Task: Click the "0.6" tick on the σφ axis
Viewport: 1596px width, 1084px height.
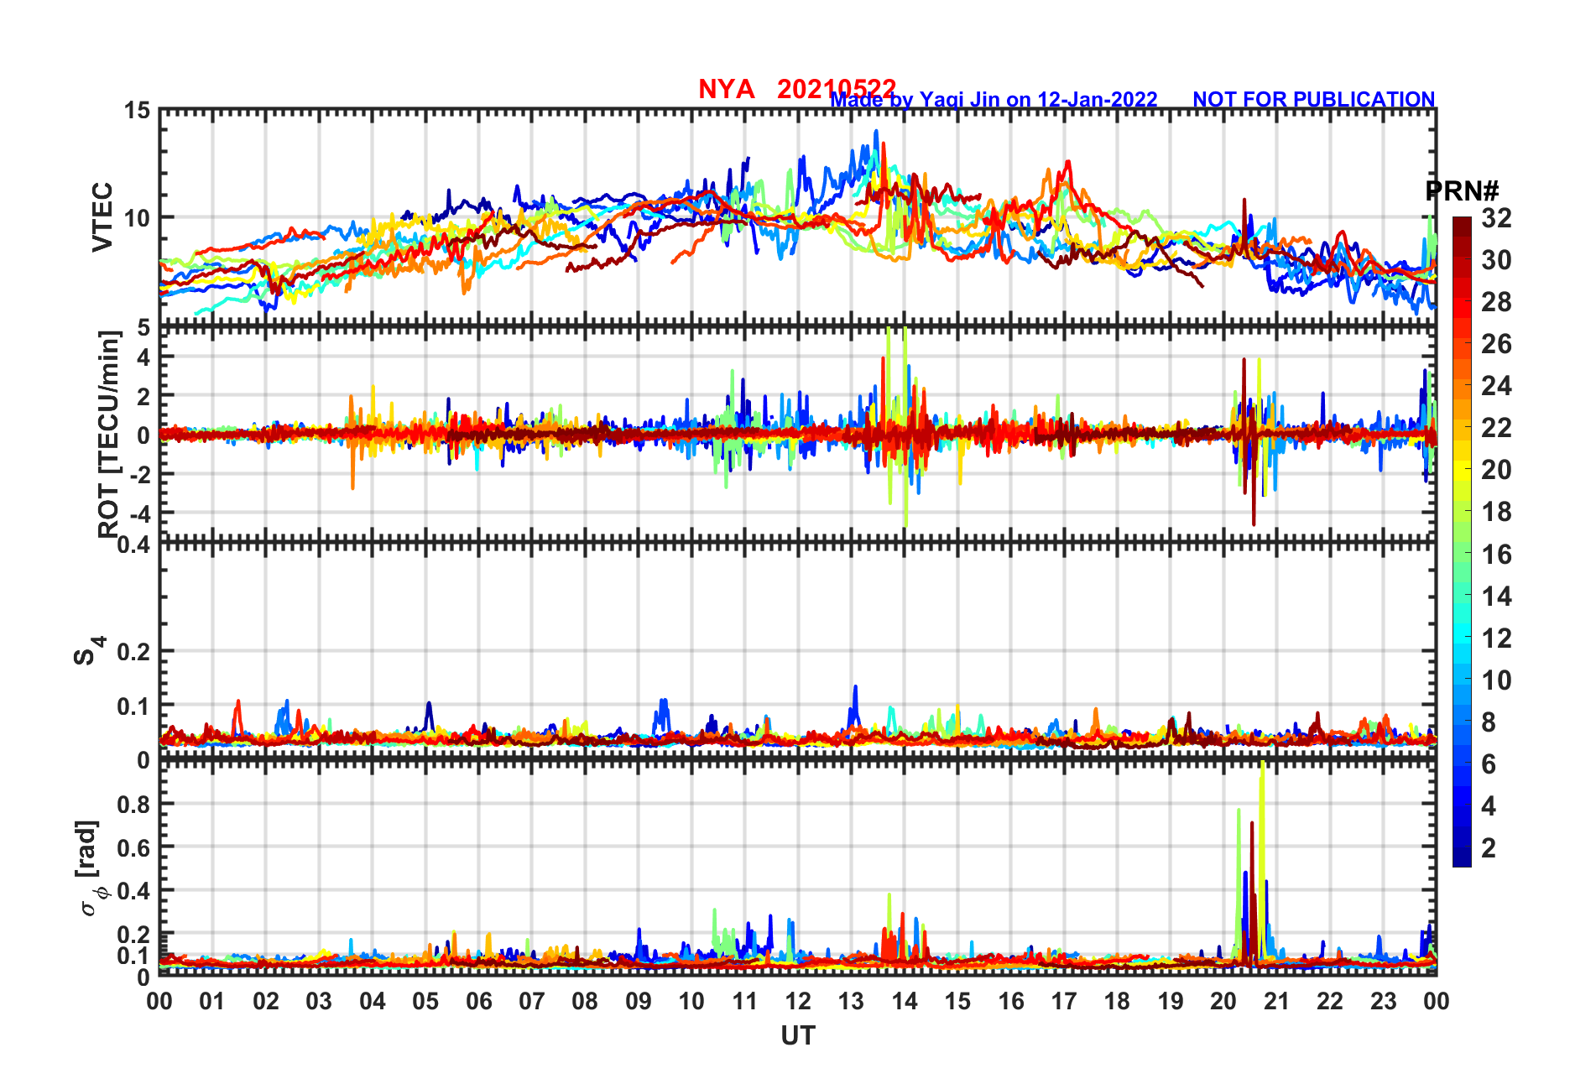Action: (133, 848)
